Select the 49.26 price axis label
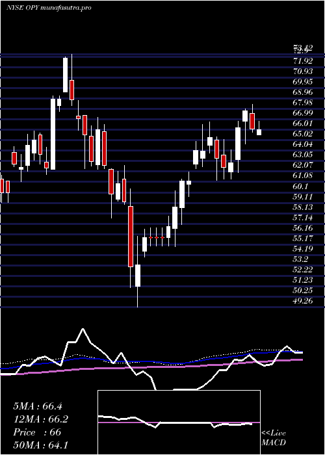The image size is (325, 455). pos(303,301)
